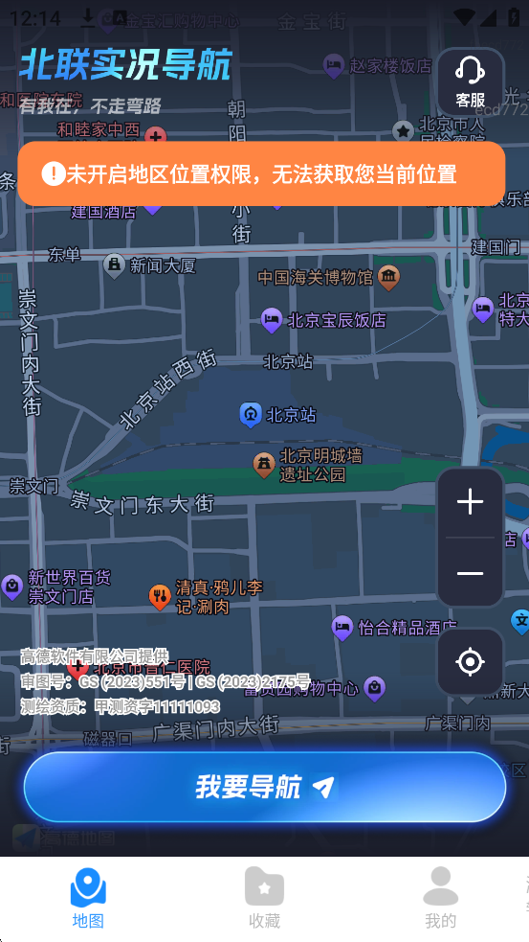Tap the 富贵园购物中心 shopping bag icon

pyautogui.click(x=374, y=688)
